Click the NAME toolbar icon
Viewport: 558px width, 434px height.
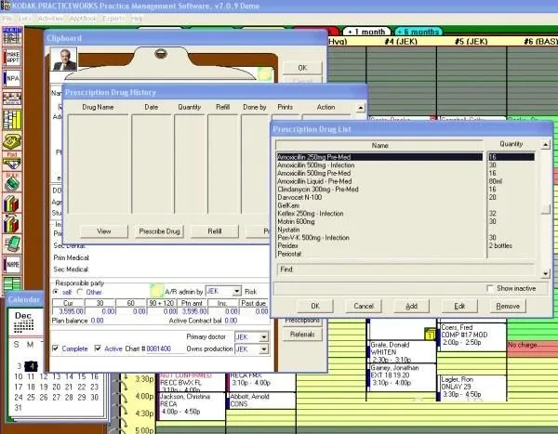click(x=12, y=265)
